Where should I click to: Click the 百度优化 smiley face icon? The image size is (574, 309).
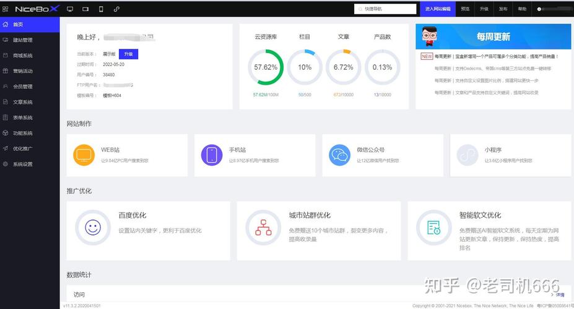tap(93, 227)
